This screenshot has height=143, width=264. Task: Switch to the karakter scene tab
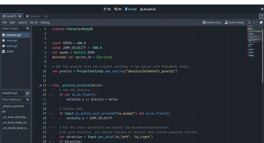[x=33, y=16]
